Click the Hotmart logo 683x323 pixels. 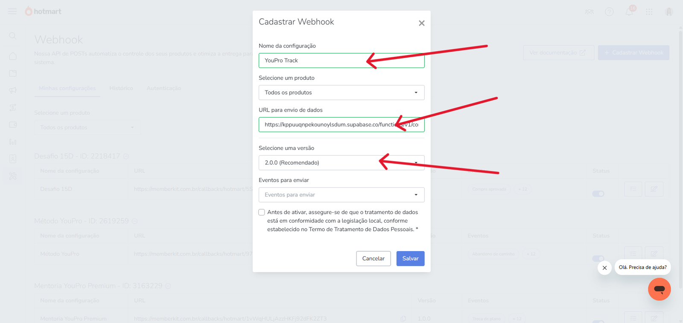pyautogui.click(x=43, y=12)
